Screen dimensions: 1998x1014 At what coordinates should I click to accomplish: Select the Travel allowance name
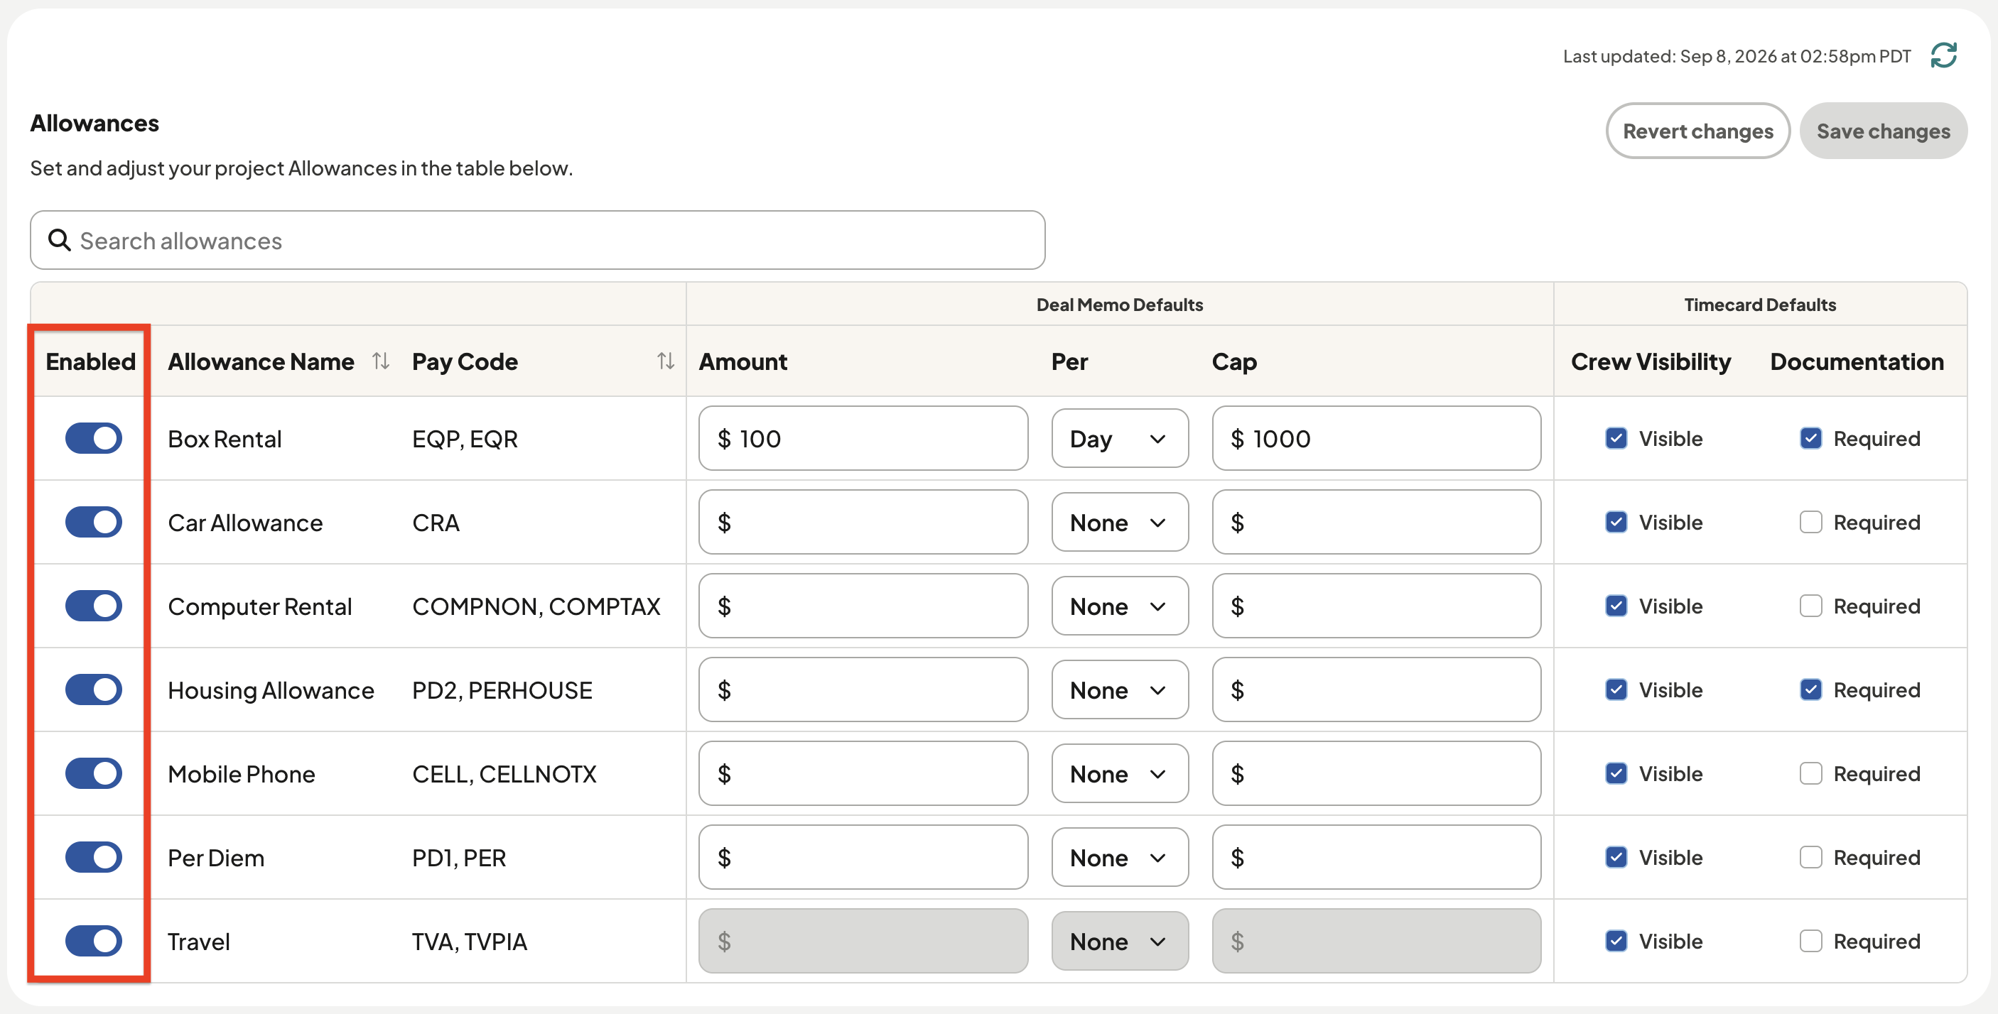coord(198,941)
